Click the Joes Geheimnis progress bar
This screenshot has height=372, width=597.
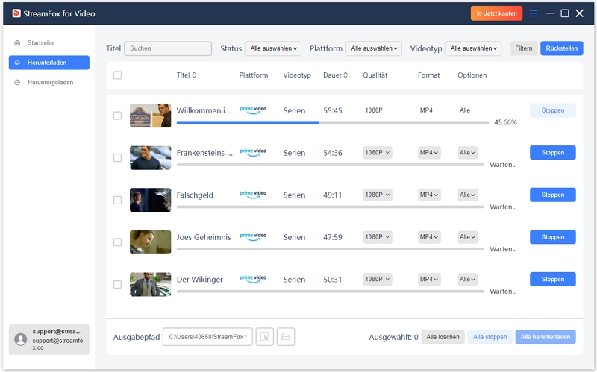tap(330, 249)
